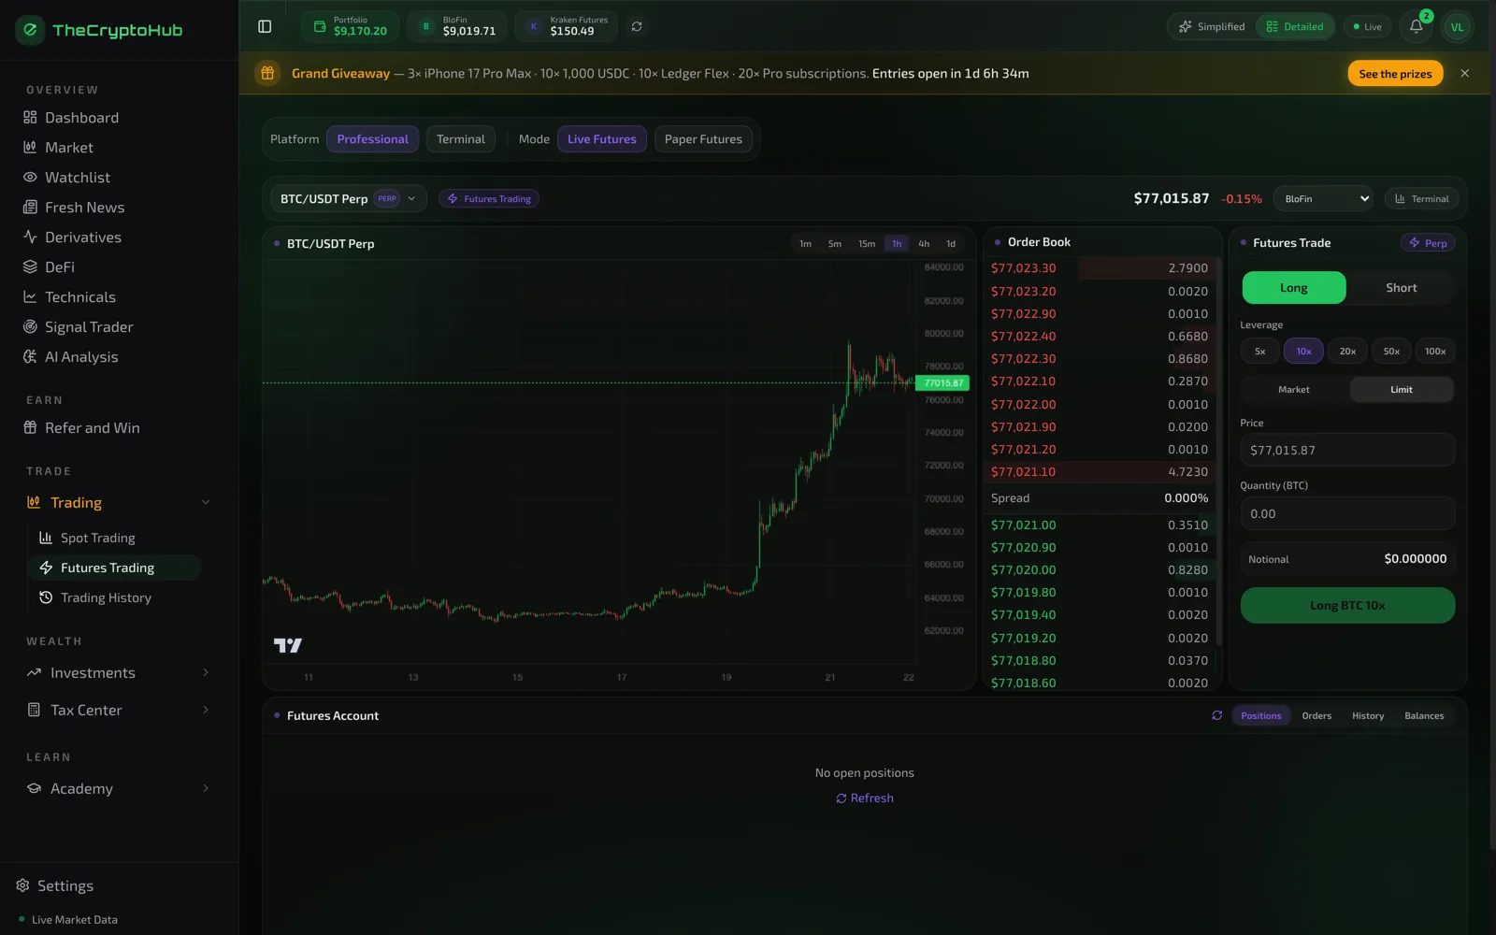Set chart timeframe to 4h
Image resolution: width=1496 pixels, height=935 pixels.
924,244
